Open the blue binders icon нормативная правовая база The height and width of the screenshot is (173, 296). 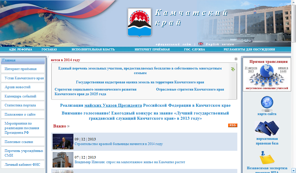coord(267,128)
